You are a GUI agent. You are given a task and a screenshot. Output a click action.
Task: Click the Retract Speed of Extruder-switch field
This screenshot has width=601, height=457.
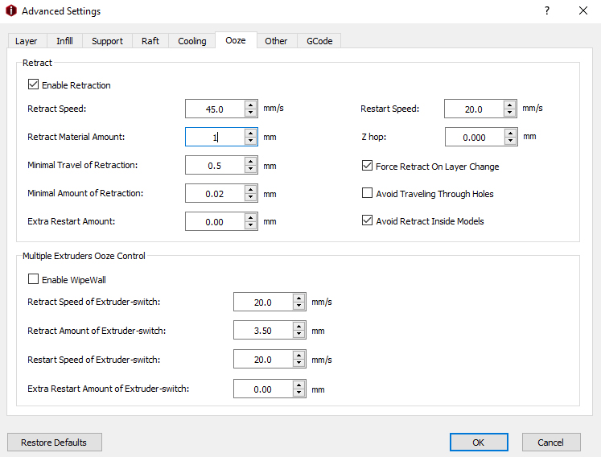[263, 303]
